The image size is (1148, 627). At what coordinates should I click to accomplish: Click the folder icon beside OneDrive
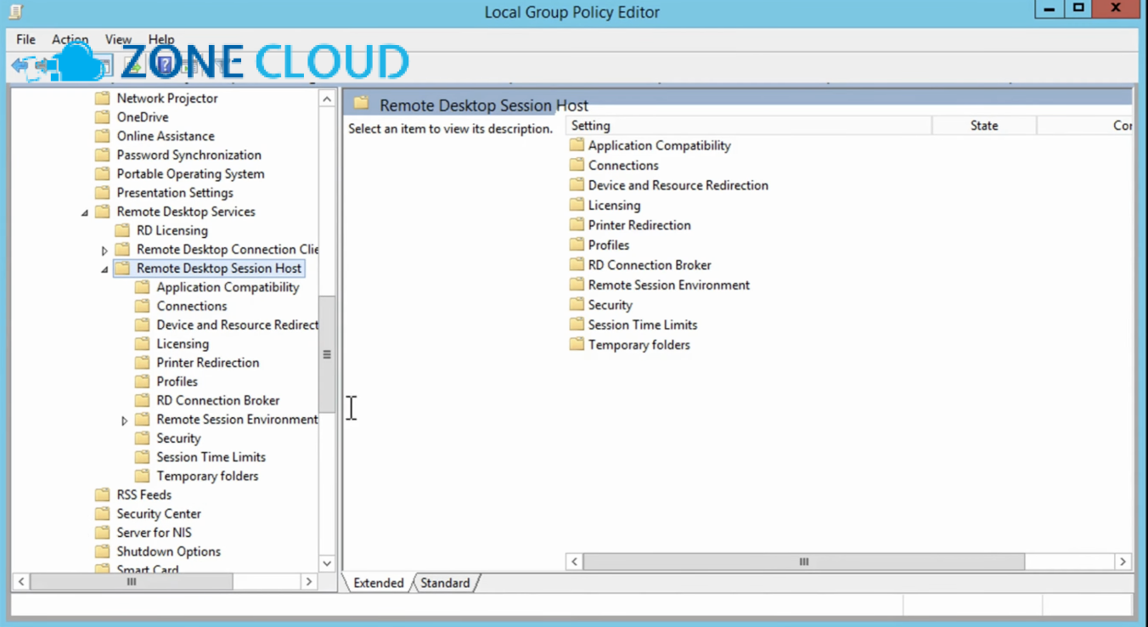[x=103, y=116]
